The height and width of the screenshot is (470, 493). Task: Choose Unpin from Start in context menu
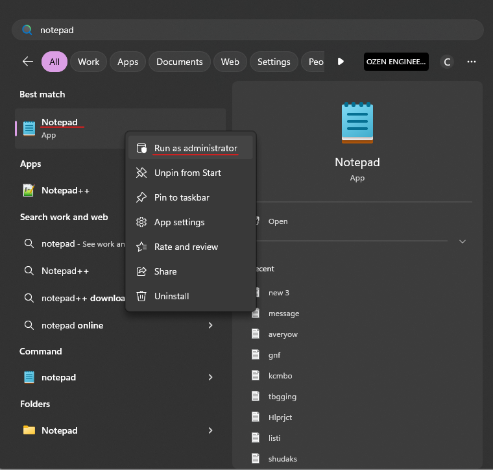(x=187, y=173)
